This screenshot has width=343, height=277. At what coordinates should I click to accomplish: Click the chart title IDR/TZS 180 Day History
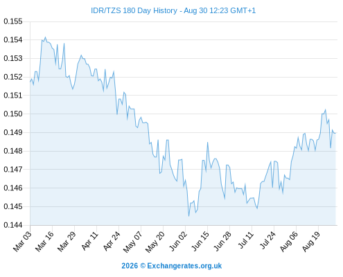(134, 10)
